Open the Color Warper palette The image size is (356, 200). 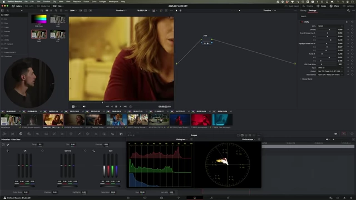pos(71,134)
